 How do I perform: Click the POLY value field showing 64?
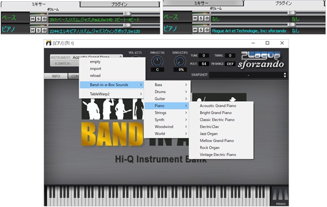click(x=204, y=64)
